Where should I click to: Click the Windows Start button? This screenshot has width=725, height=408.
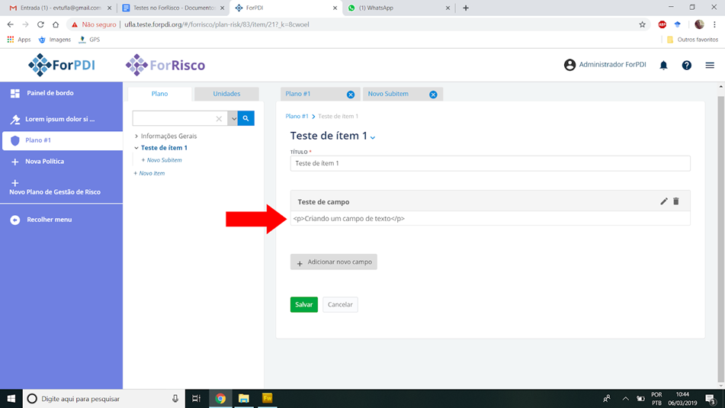(11, 398)
